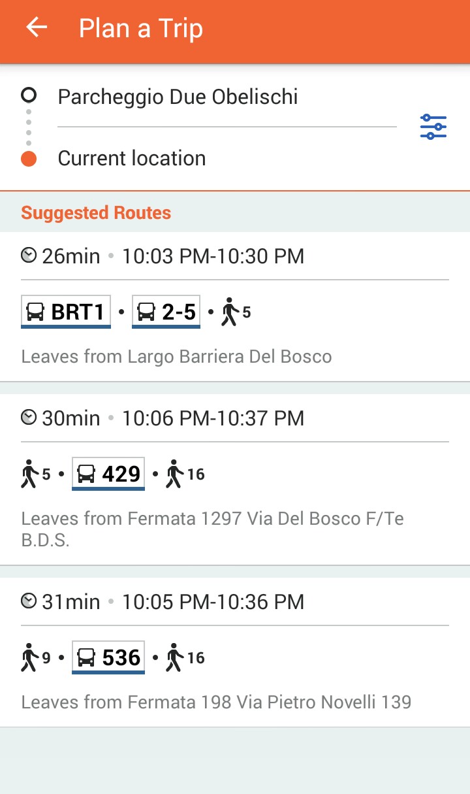Open trip filter options slider icon
The image size is (470, 794).
pyautogui.click(x=433, y=127)
